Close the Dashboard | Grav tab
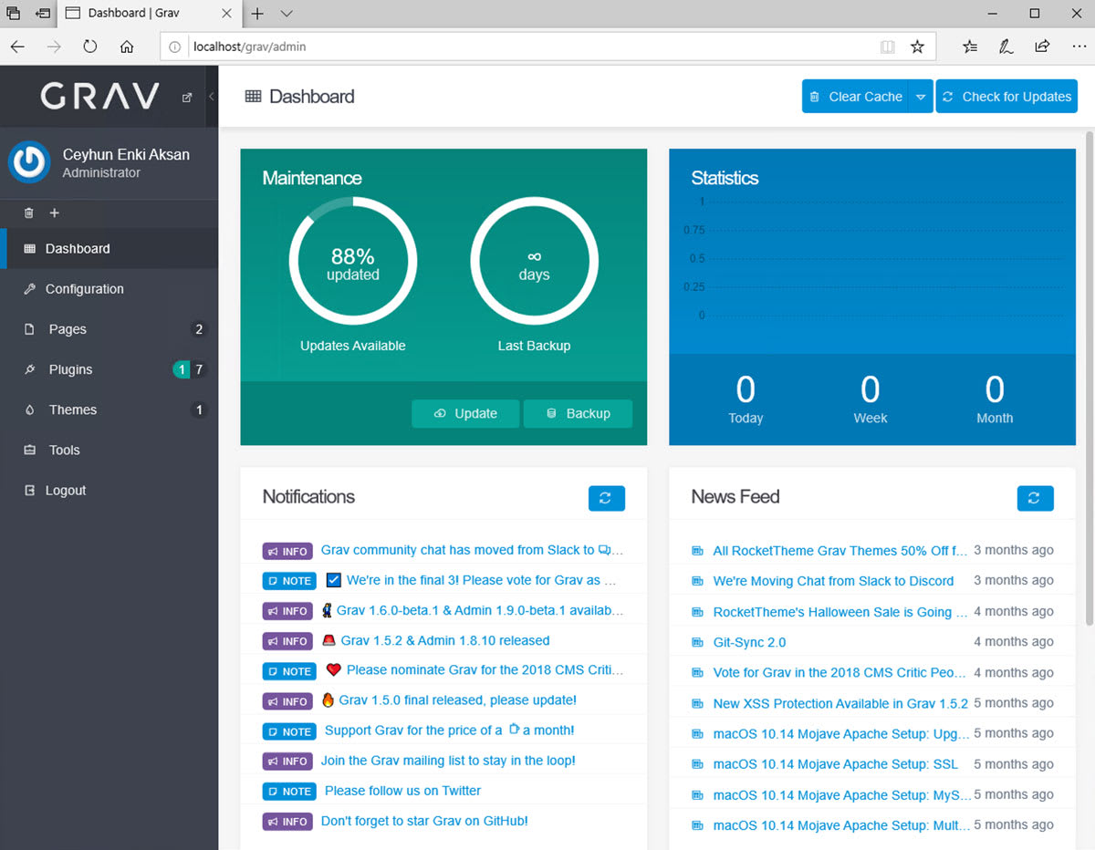 pyautogui.click(x=227, y=14)
